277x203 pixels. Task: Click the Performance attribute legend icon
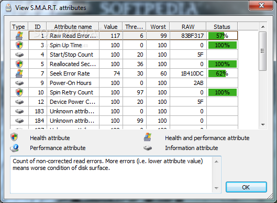[15, 148]
